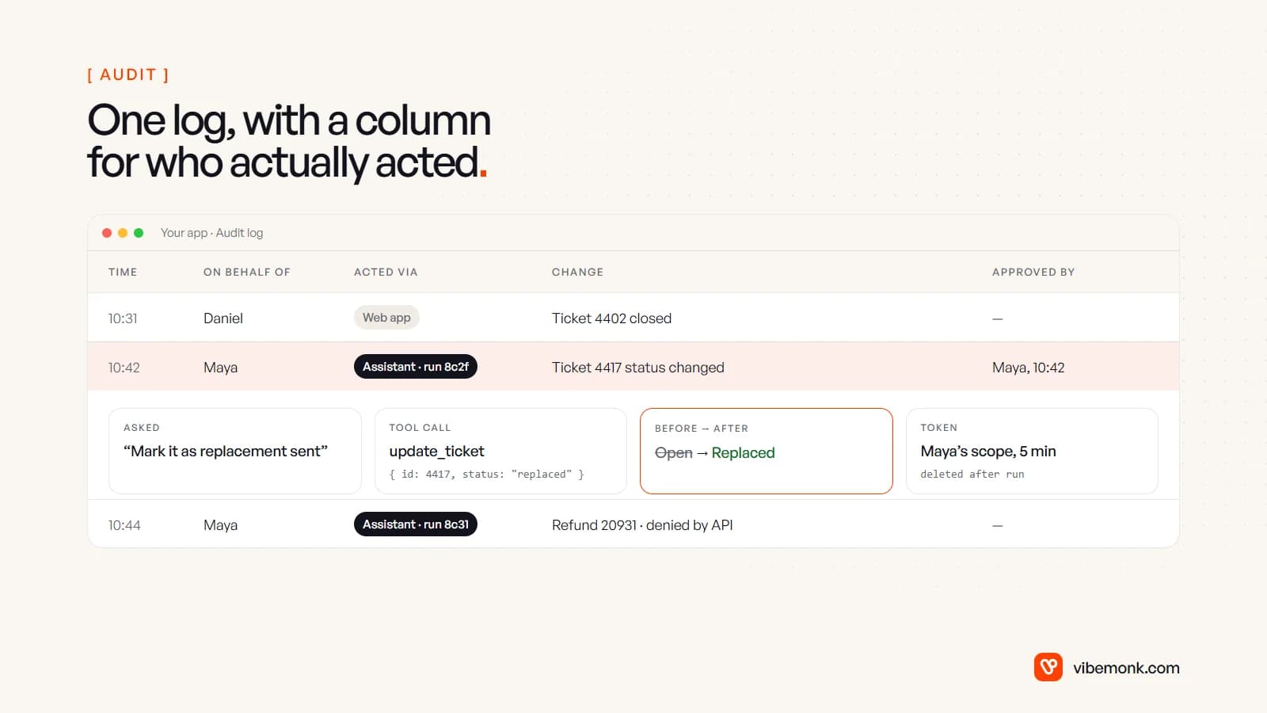1267x713 pixels.
Task: Click the 'Your app · Audit log' title
Action: click(211, 233)
